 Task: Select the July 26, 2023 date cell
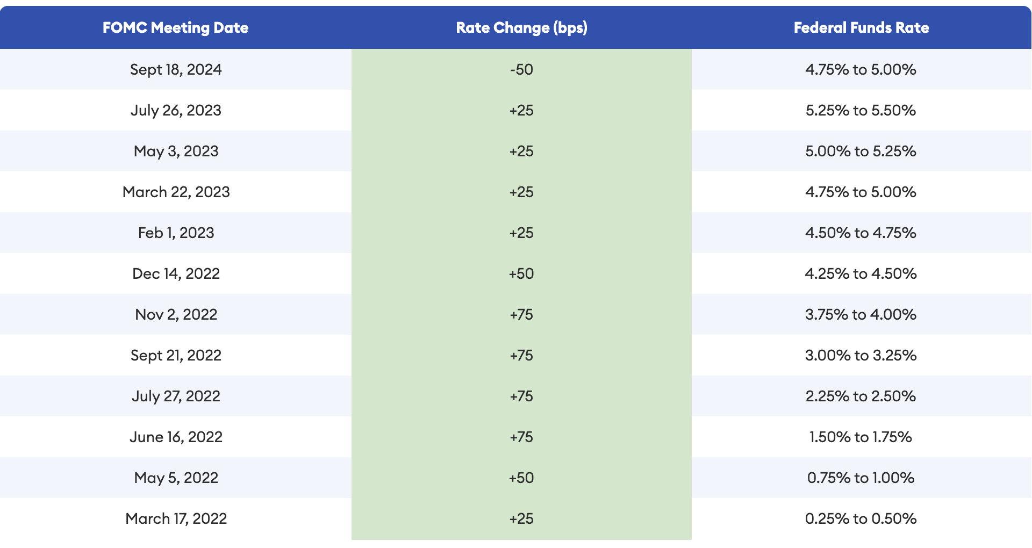pos(176,110)
